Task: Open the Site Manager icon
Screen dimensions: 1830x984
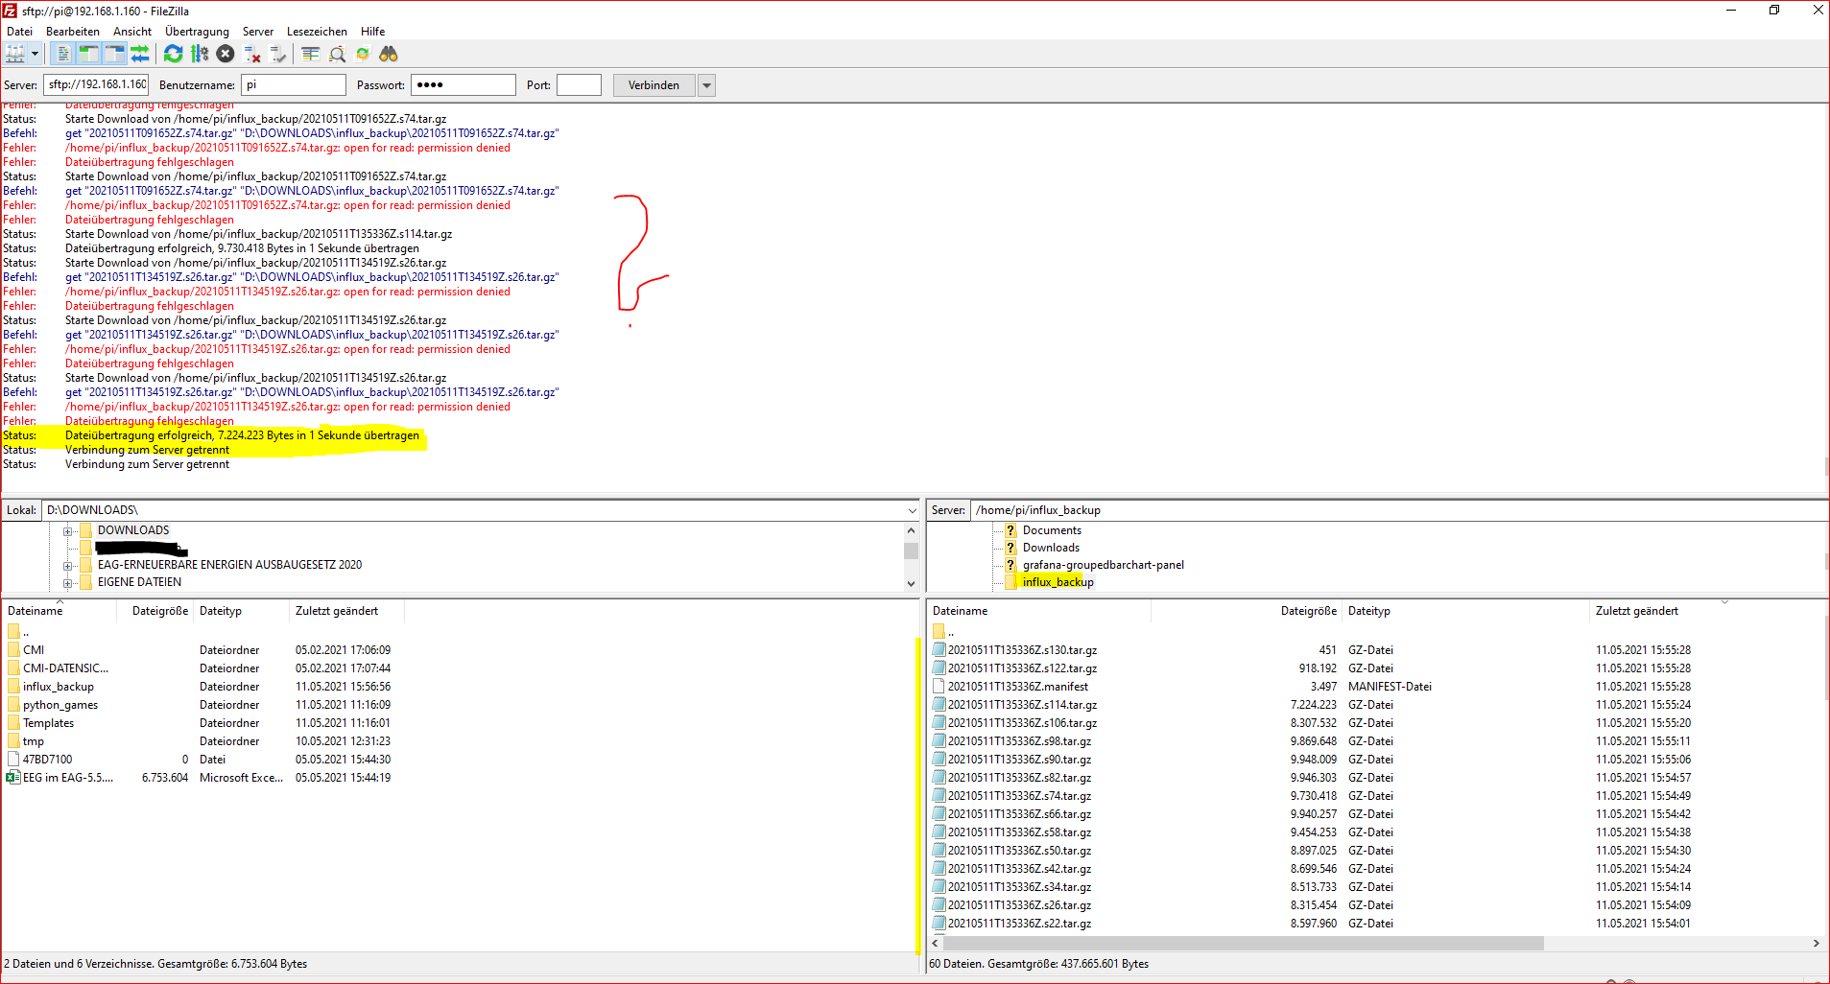Action: click(x=15, y=54)
